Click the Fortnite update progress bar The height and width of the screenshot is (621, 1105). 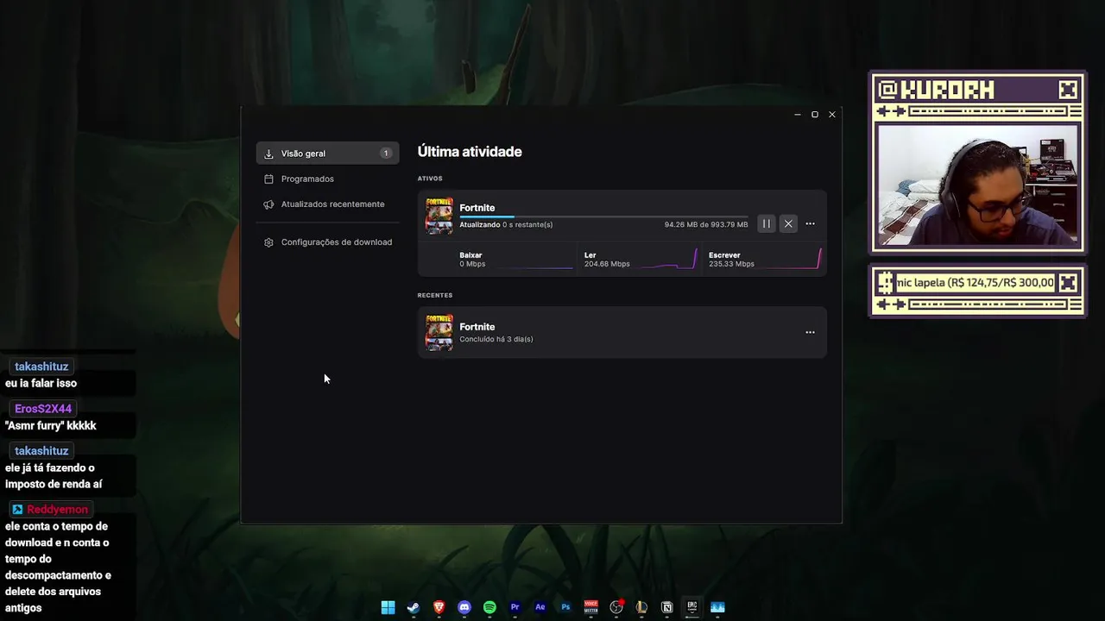coord(603,216)
